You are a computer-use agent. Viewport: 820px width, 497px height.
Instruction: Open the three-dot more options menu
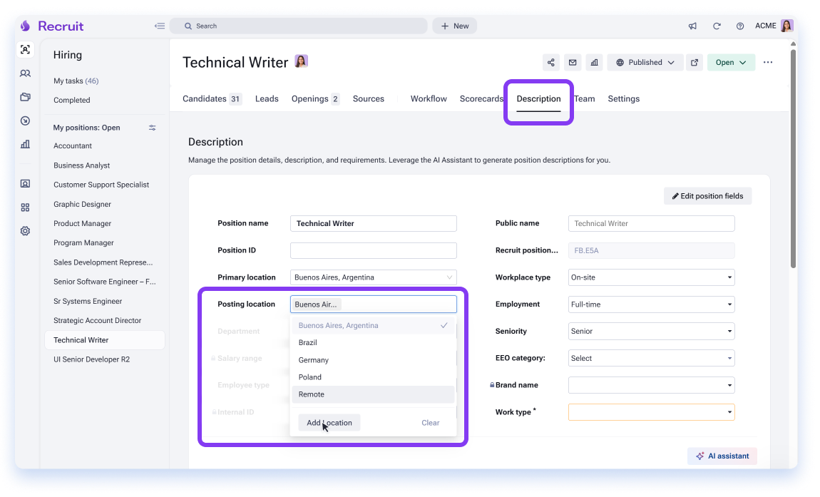768,62
